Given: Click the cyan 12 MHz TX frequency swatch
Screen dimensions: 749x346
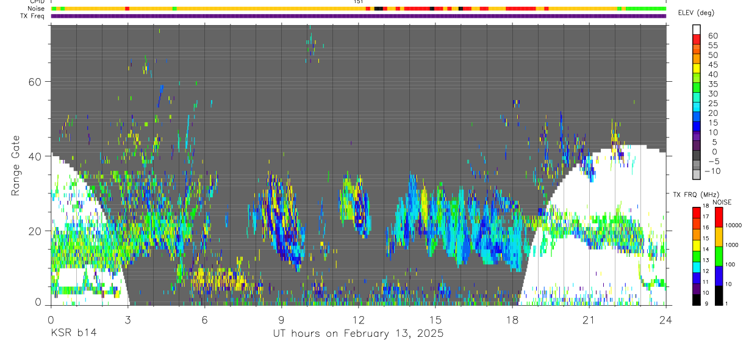Looking at the screenshot, I should [x=697, y=270].
